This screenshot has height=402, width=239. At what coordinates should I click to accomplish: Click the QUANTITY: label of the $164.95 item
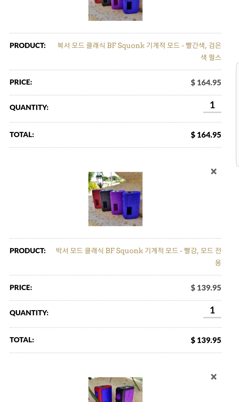point(29,107)
